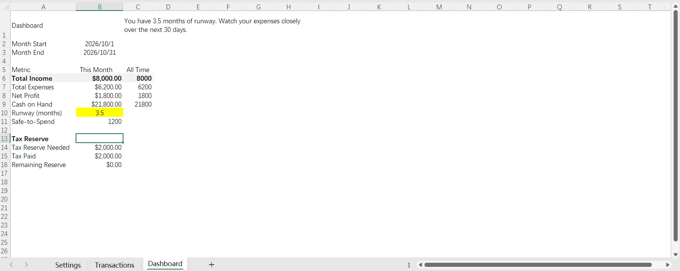
Task: Select column B header
Action: point(99,7)
